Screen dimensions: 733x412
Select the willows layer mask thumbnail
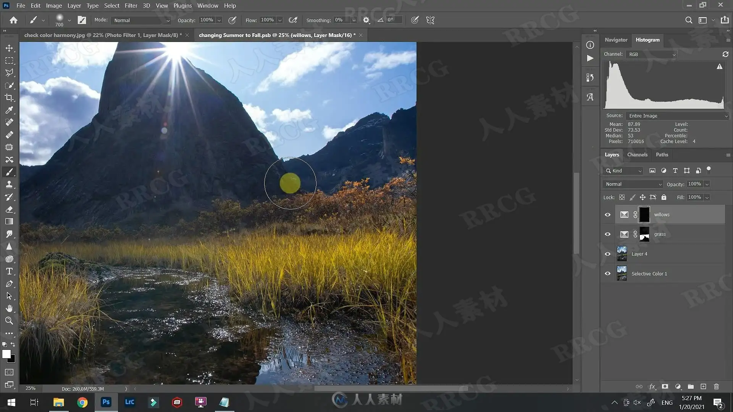644,215
